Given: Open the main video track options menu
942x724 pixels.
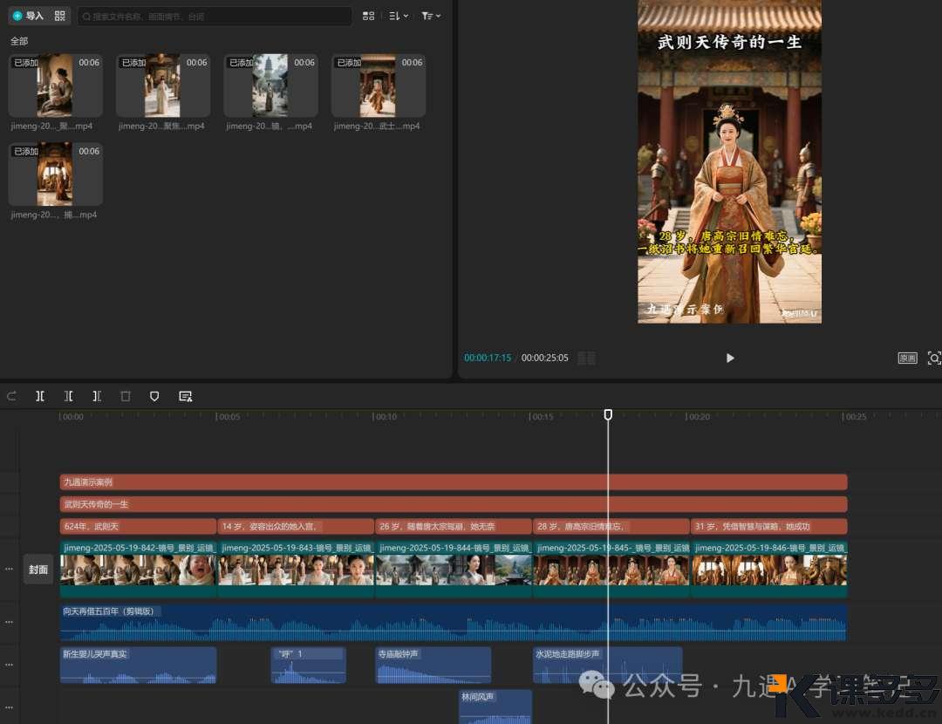Looking at the screenshot, I should point(10,569).
